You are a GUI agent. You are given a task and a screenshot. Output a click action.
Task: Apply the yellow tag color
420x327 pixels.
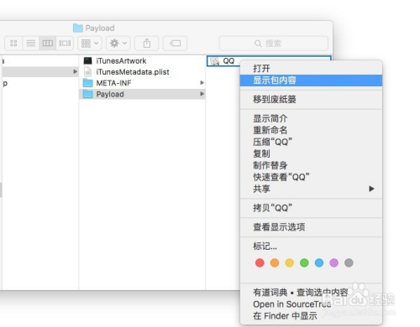point(290,262)
